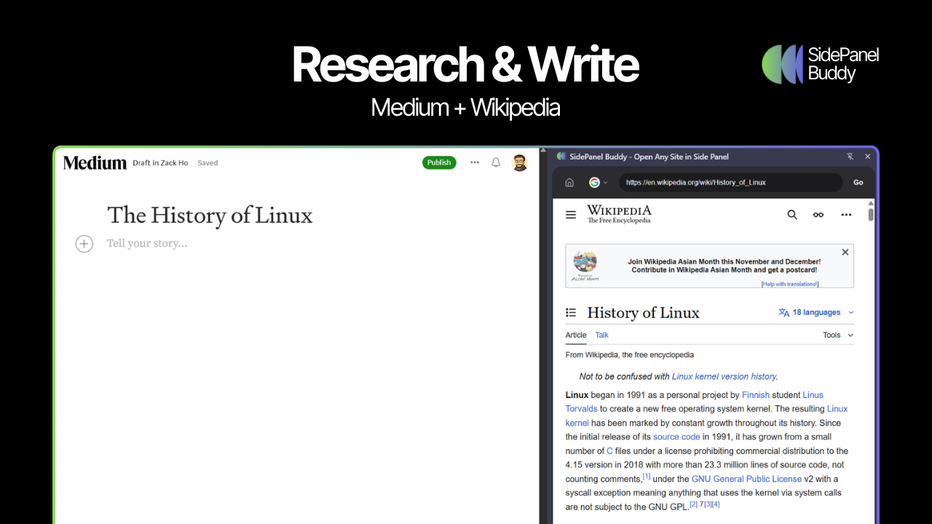Open the GNU General Public License link

[746, 479]
